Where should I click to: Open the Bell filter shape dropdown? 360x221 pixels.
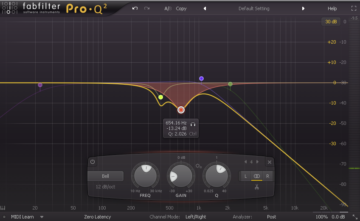106,176
